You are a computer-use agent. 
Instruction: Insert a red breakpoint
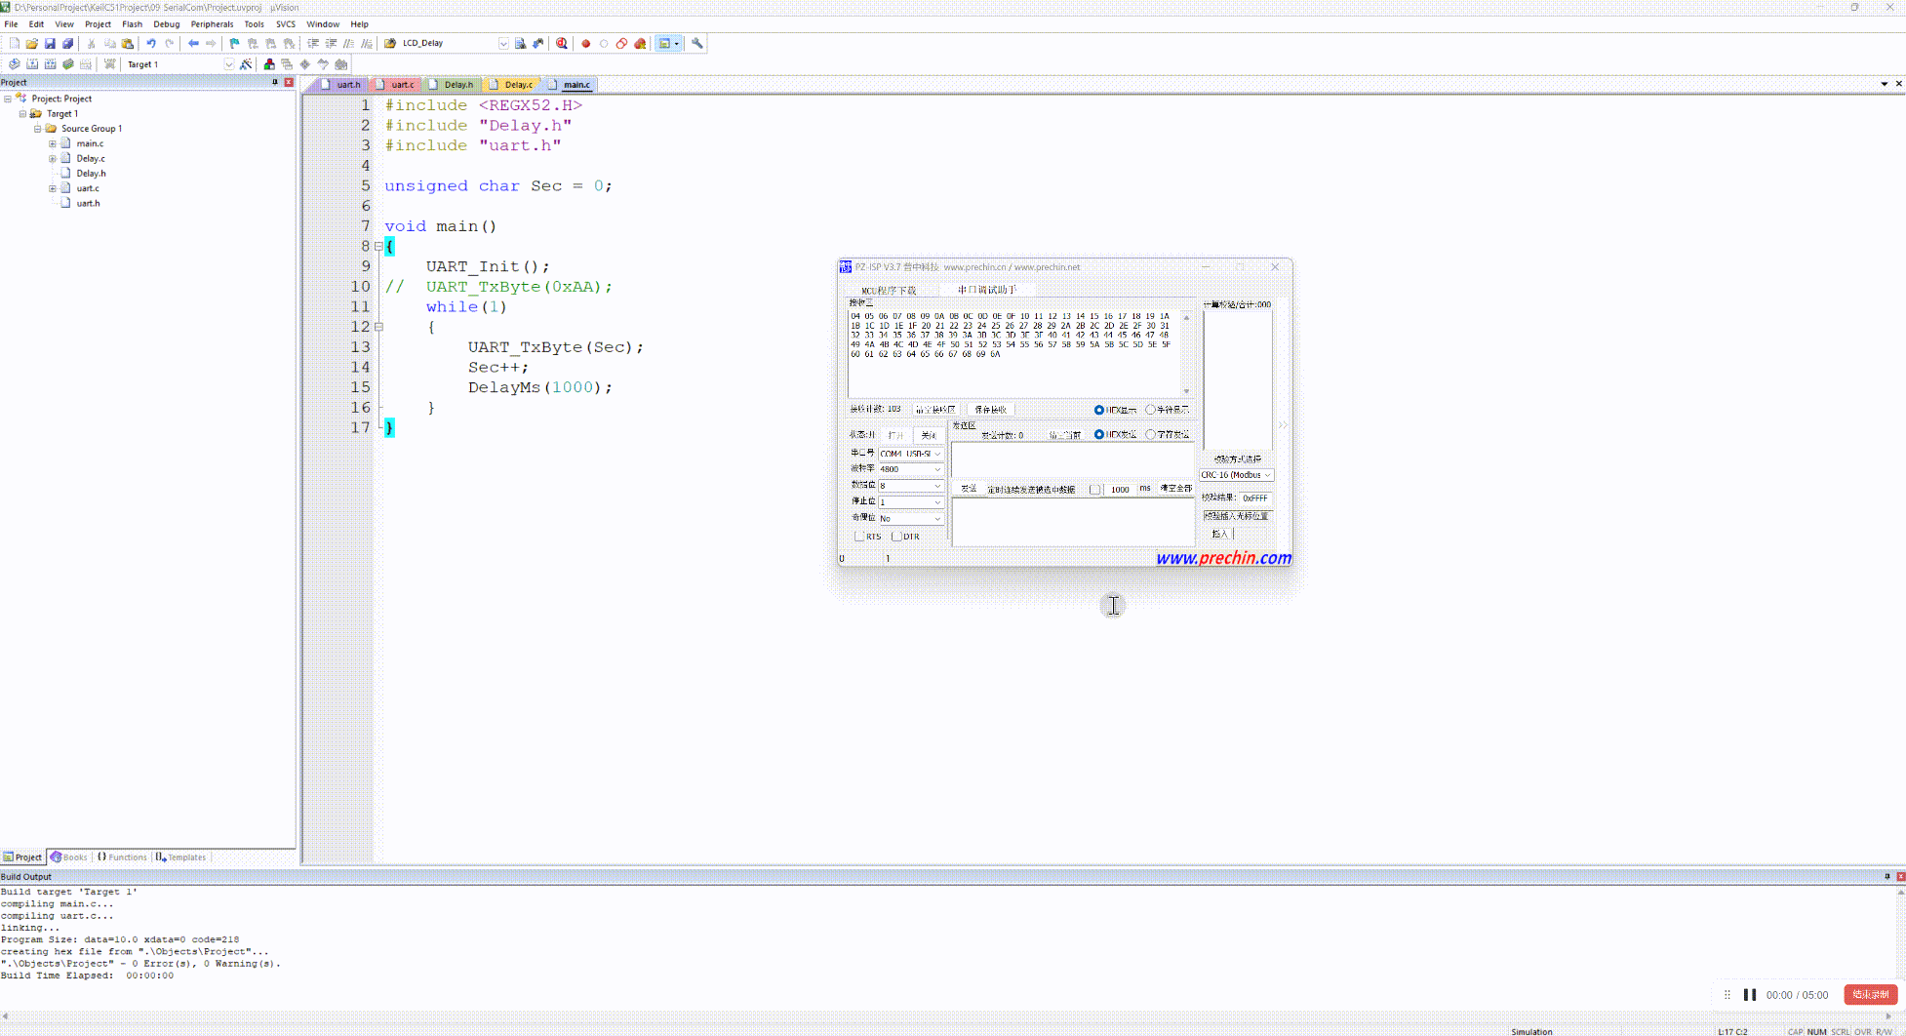pos(585,43)
